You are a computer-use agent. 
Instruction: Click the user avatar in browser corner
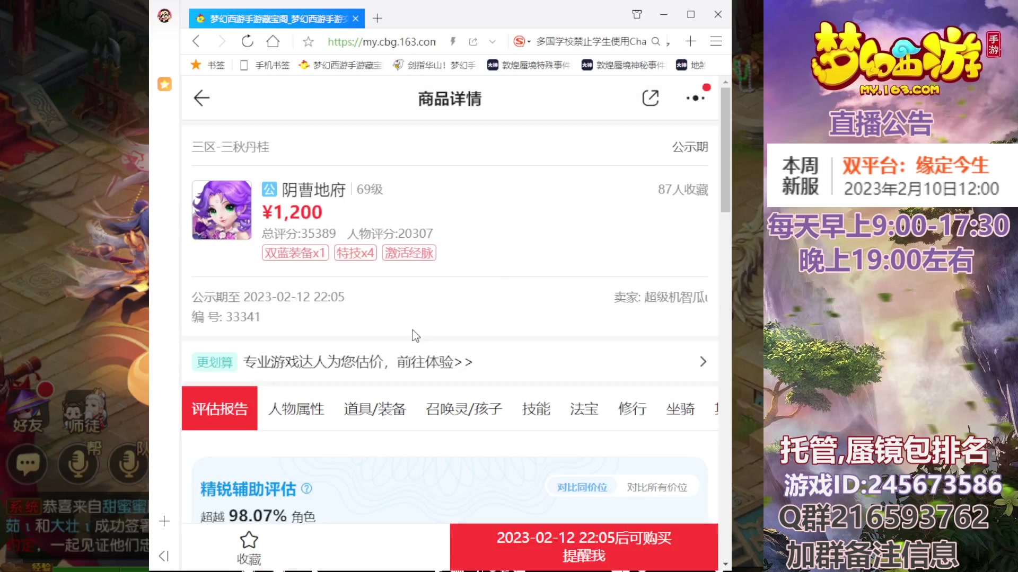[x=164, y=16]
